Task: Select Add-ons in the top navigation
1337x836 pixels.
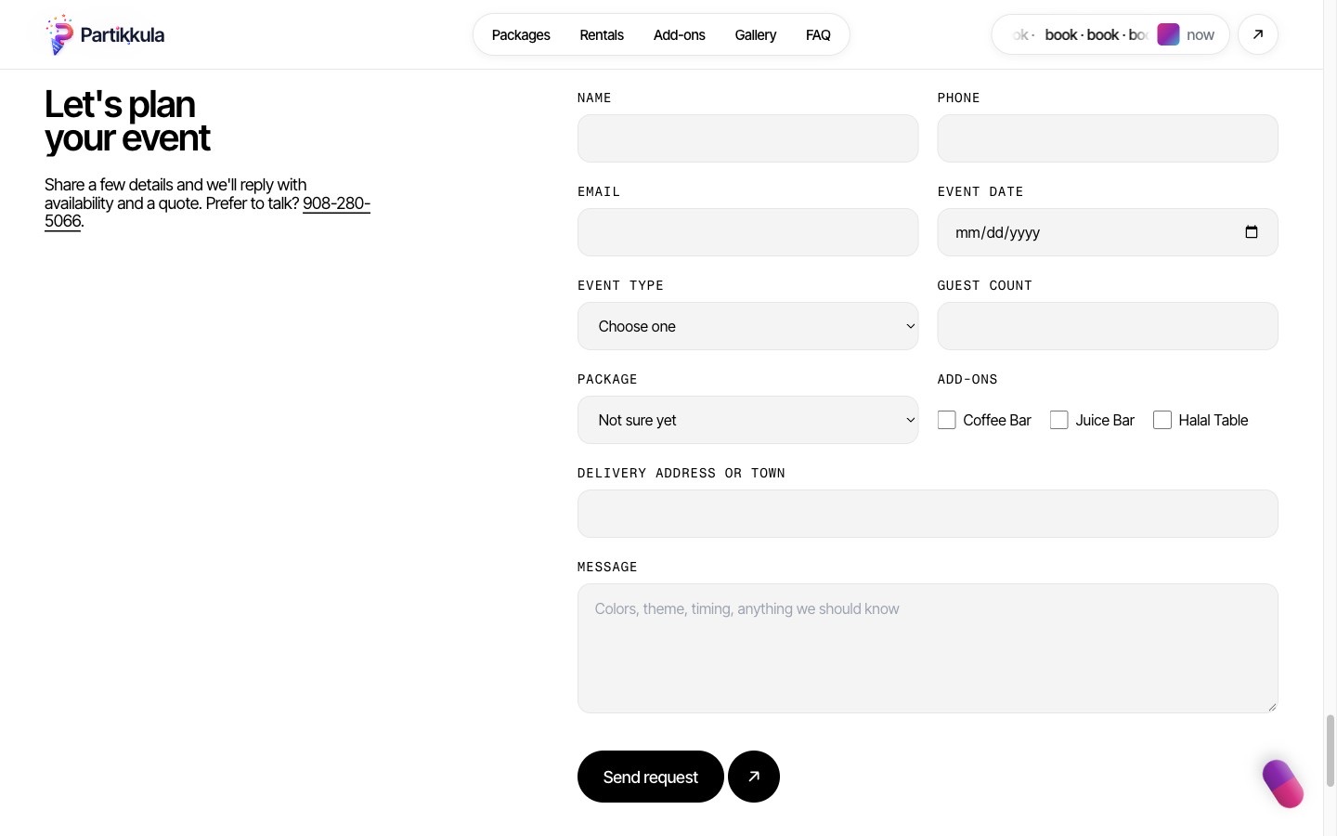Action: tap(680, 34)
